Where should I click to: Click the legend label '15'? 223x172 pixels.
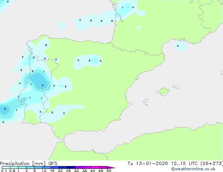[x=52, y=171]
